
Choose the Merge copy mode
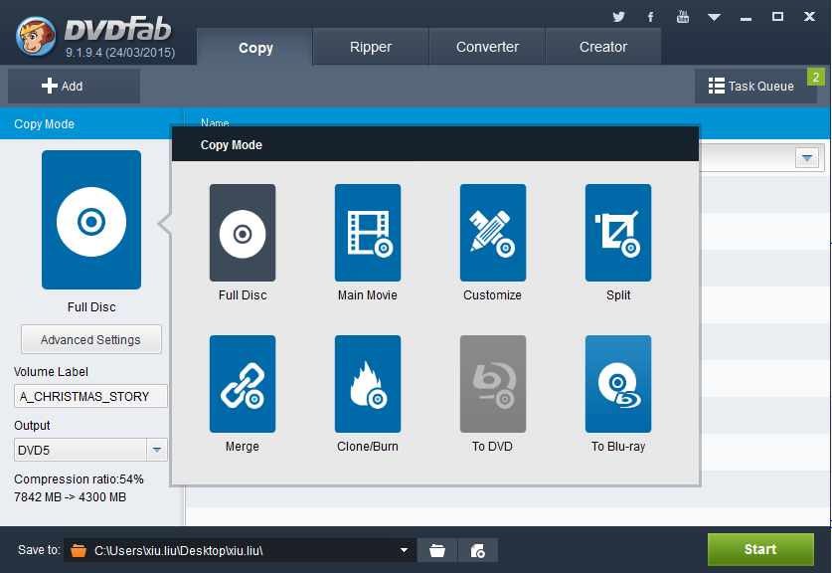pos(243,383)
